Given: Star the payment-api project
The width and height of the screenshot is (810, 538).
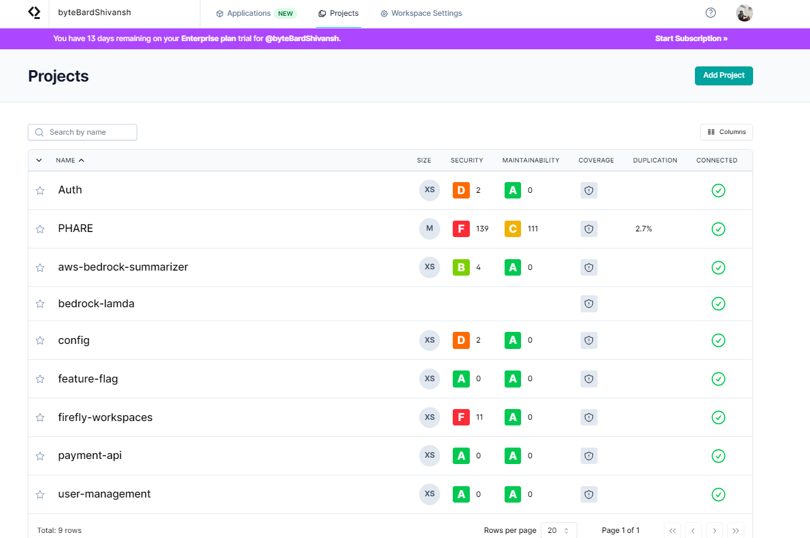Looking at the screenshot, I should click(x=40, y=456).
